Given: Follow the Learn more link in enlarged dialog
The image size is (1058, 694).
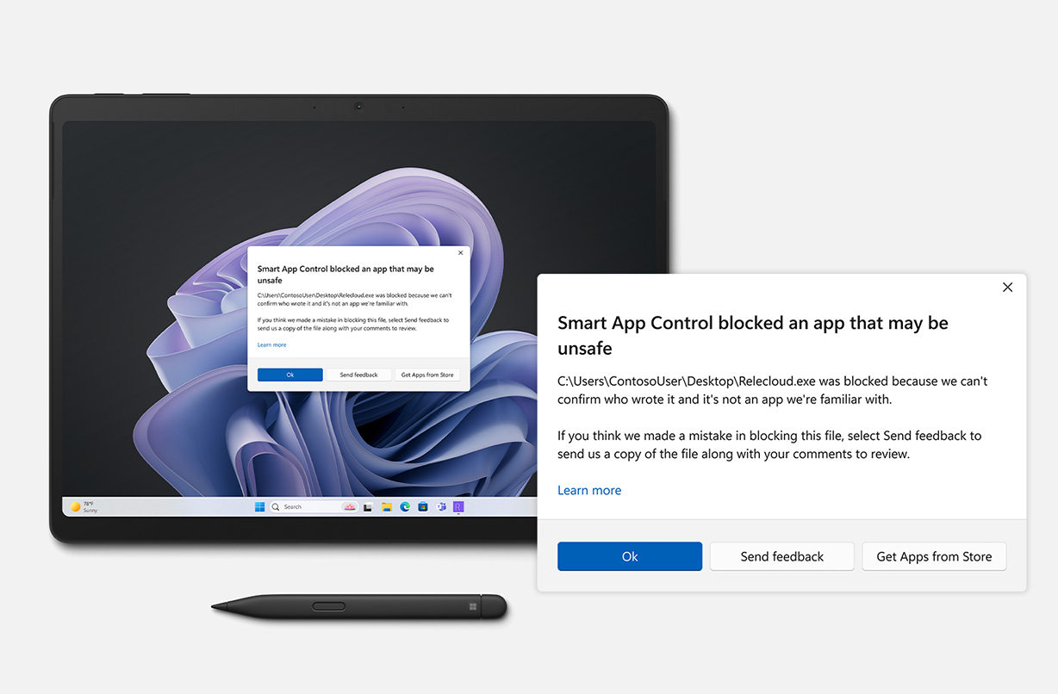Looking at the screenshot, I should point(589,490).
